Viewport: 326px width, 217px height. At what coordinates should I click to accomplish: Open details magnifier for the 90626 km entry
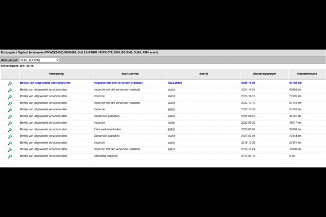point(10,90)
